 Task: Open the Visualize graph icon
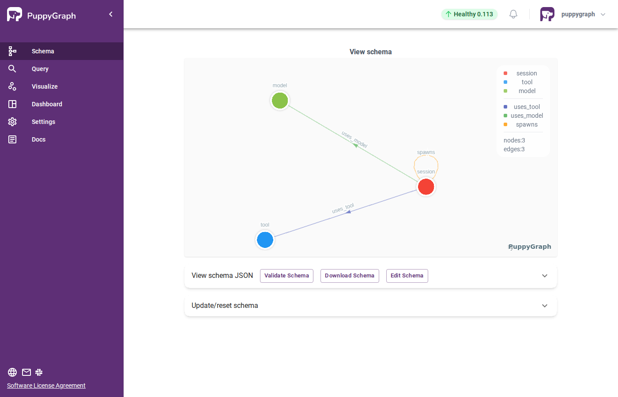[x=12, y=86]
